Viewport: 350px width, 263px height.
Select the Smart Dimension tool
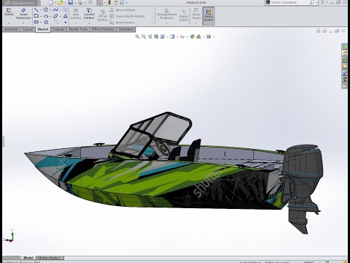(23, 13)
